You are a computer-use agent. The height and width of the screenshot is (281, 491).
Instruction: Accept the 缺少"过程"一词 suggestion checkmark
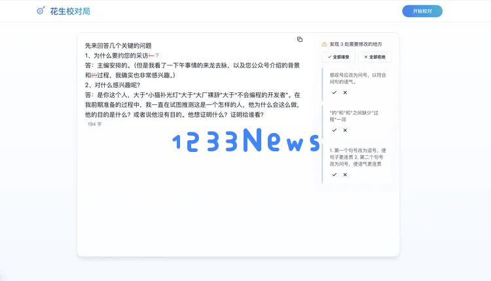pos(335,130)
